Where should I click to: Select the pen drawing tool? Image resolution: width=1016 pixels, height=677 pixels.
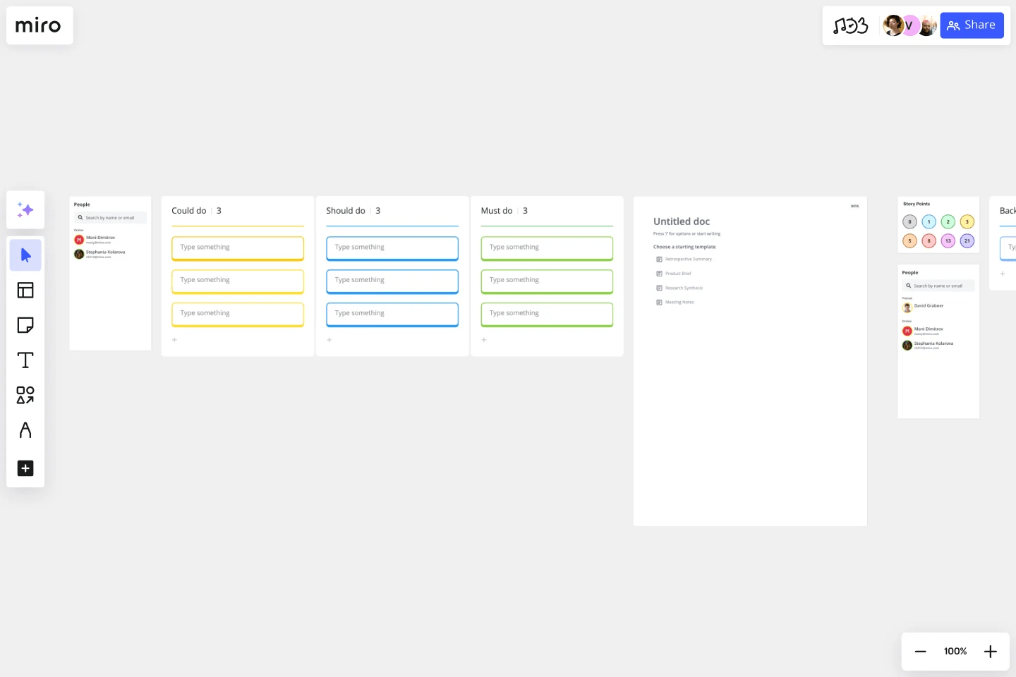25,429
